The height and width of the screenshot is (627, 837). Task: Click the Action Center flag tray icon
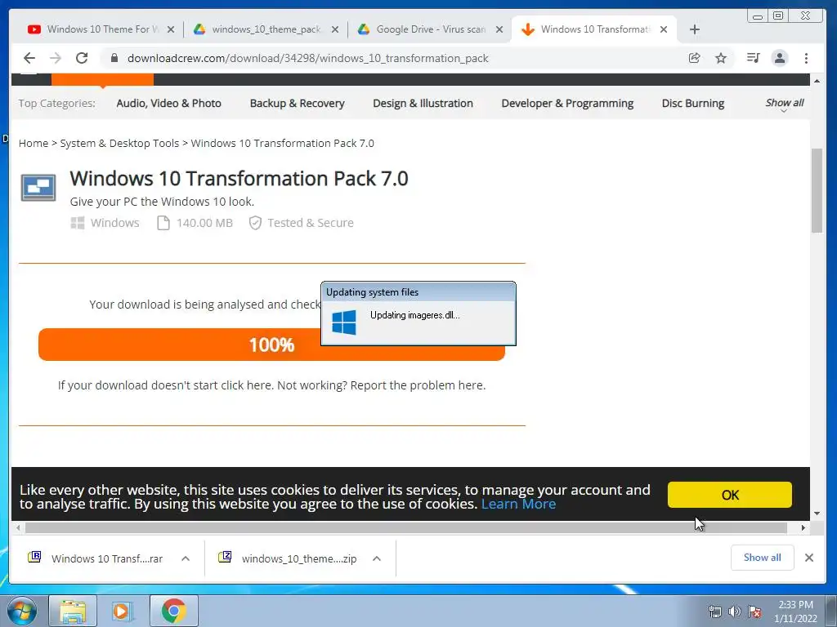(754, 611)
